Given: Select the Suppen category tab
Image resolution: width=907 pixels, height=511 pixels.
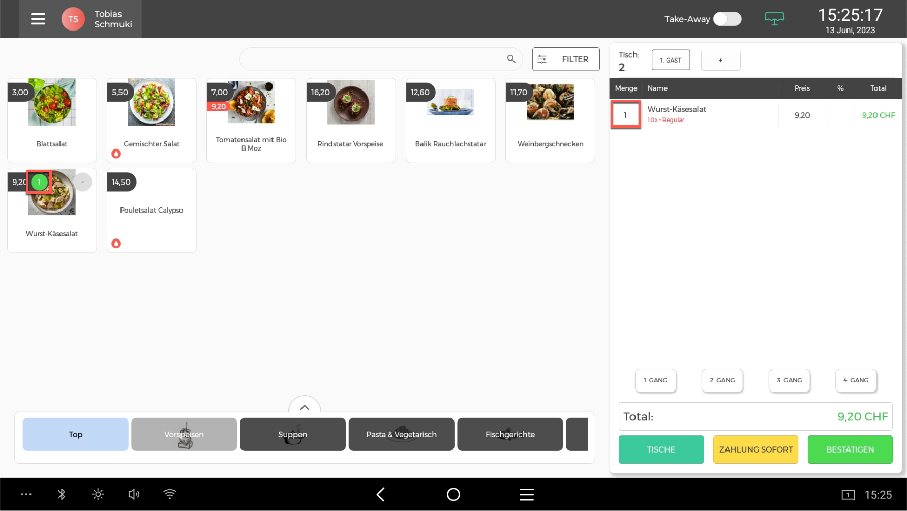Looking at the screenshot, I should tap(292, 434).
